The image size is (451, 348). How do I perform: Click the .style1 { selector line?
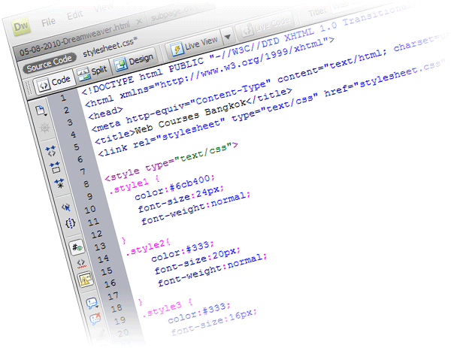(x=135, y=186)
